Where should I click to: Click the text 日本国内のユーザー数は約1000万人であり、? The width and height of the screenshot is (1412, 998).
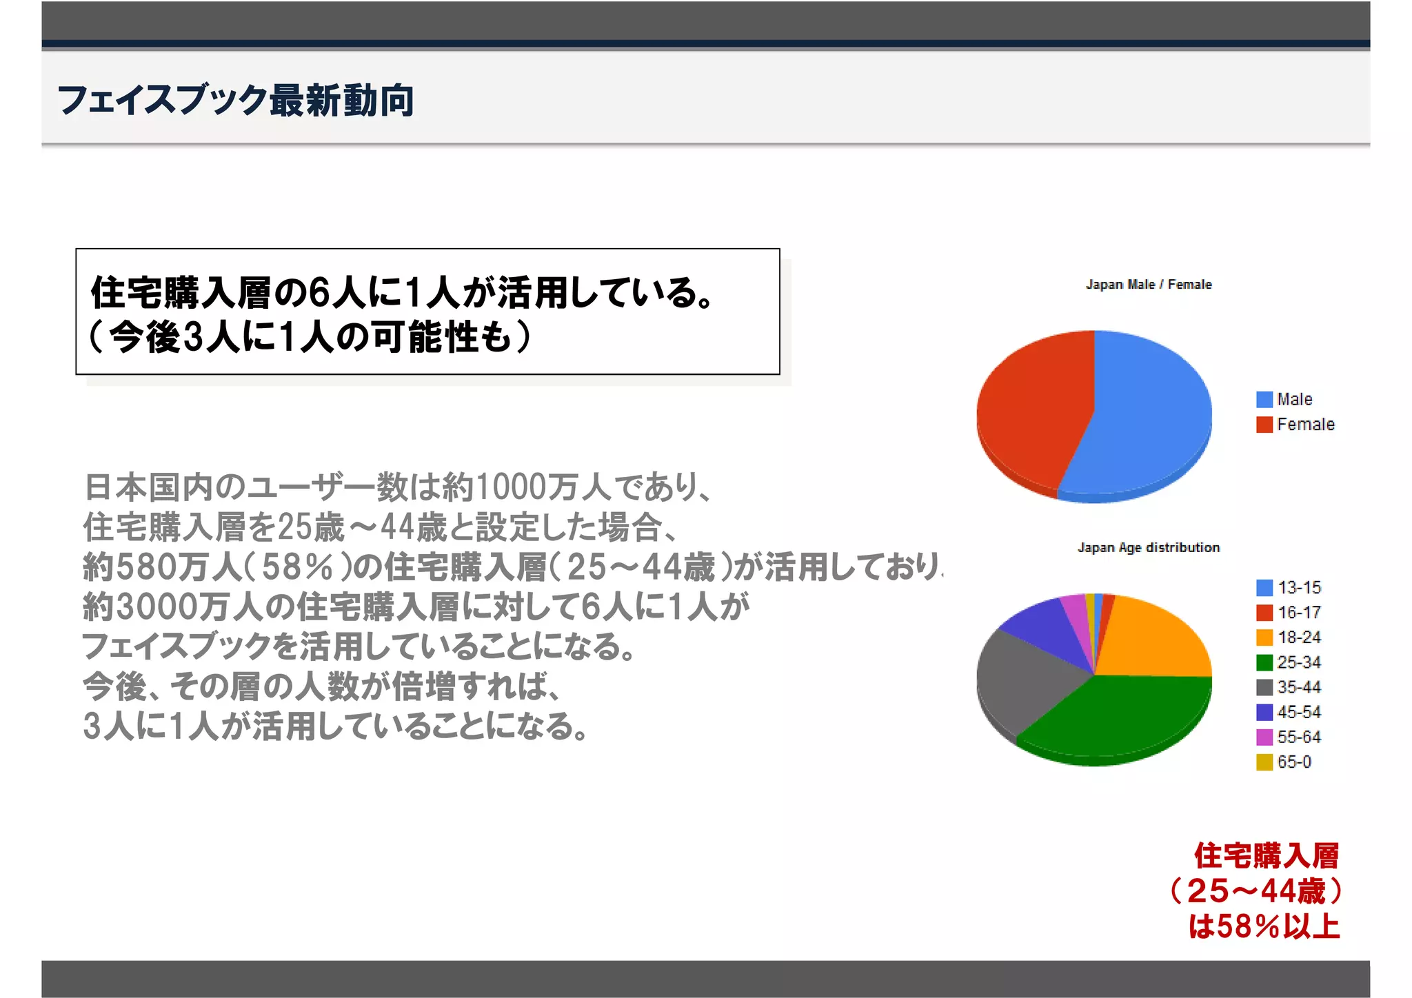point(398,487)
